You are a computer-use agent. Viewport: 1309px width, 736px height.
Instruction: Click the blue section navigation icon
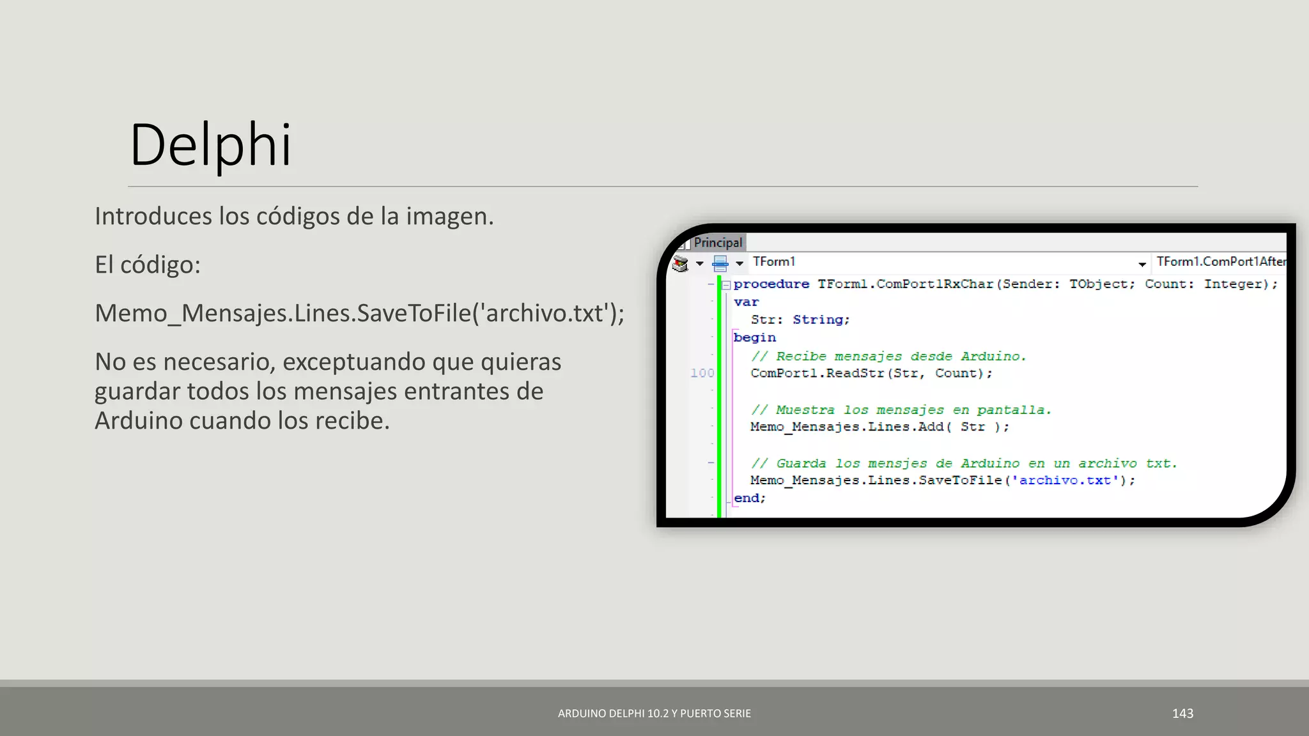pos(720,263)
